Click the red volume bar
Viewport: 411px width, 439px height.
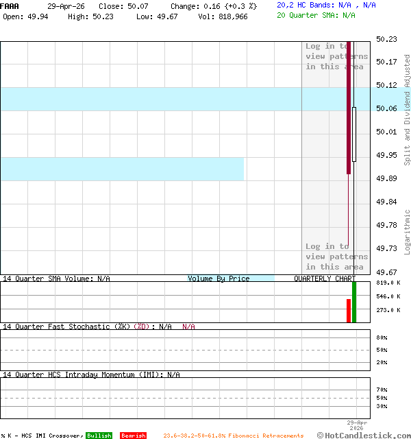[x=349, y=310]
